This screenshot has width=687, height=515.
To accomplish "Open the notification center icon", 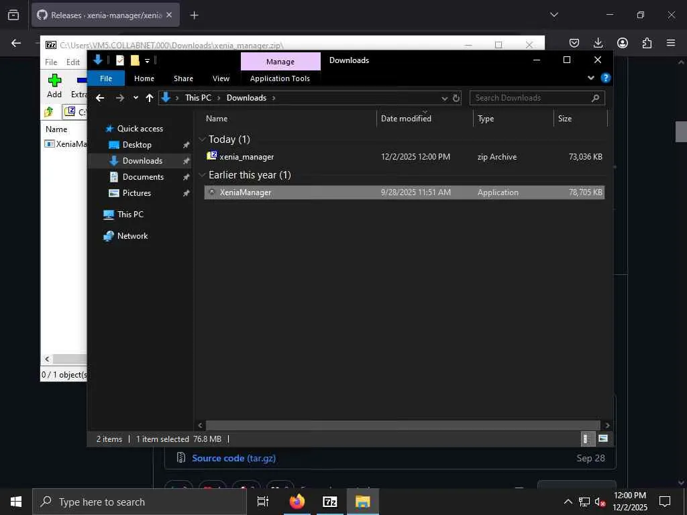I will click(665, 502).
